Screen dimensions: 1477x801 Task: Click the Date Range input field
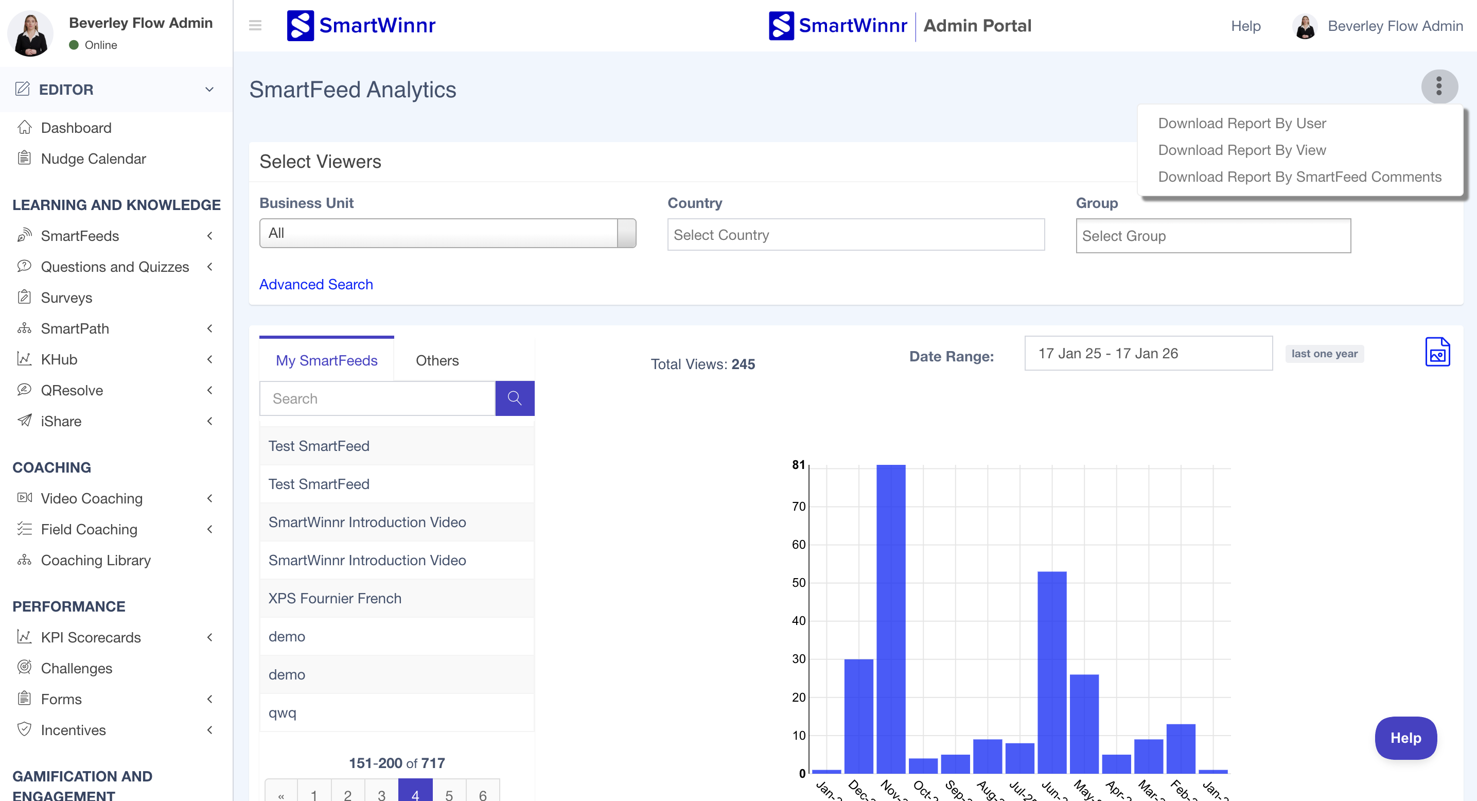tap(1148, 353)
